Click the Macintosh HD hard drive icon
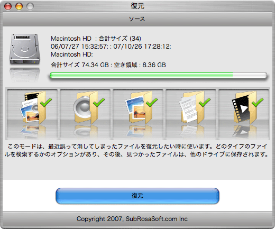This screenshot has height=229, width=275. pyautogui.click(x=25, y=49)
